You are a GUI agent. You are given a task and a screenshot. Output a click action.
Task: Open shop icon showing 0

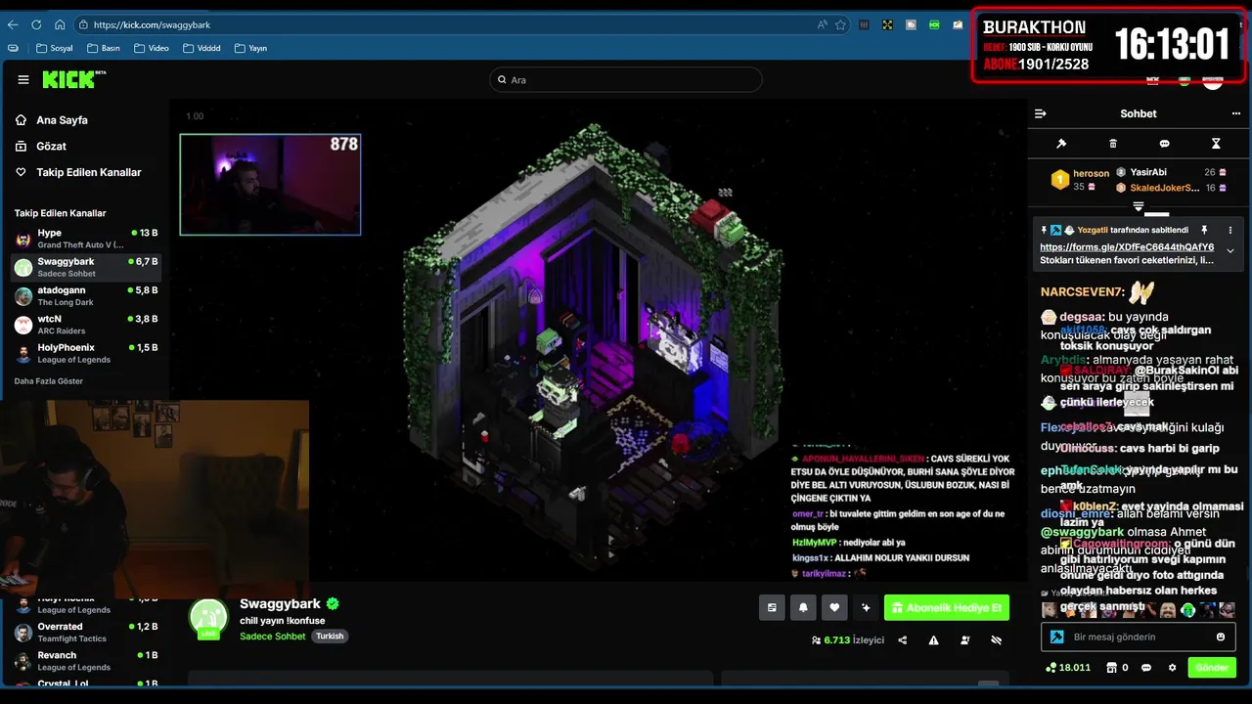tap(1117, 668)
